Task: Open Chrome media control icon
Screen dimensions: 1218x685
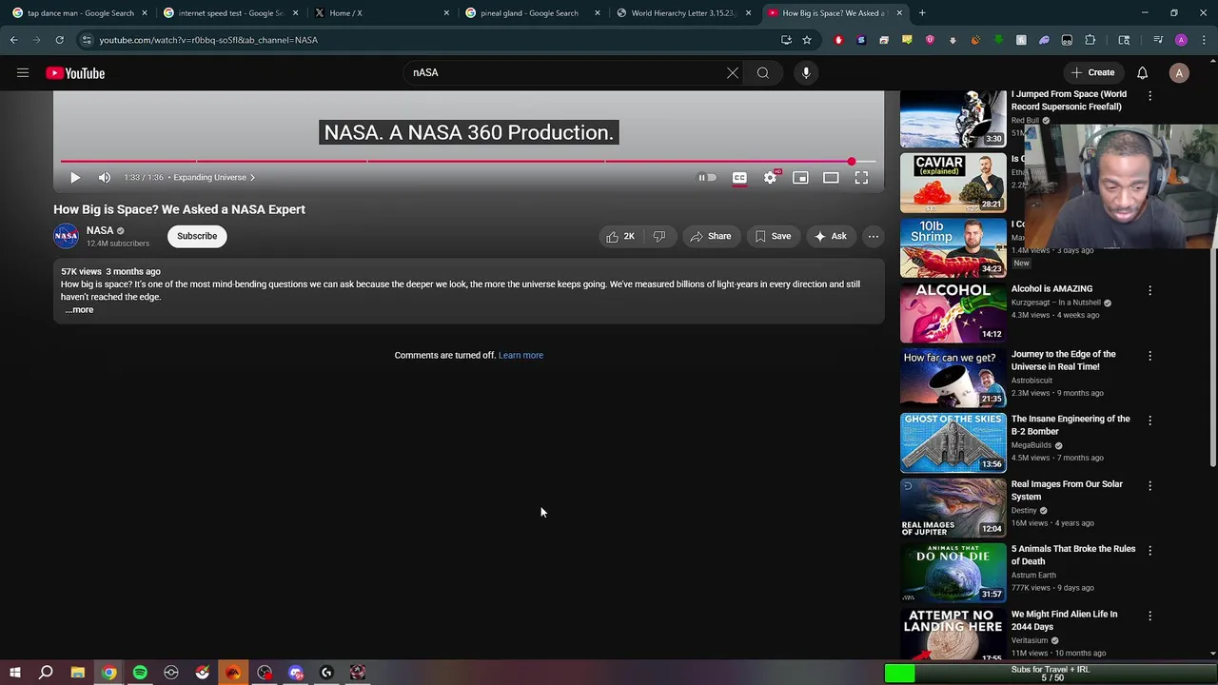Action: (x=1158, y=40)
